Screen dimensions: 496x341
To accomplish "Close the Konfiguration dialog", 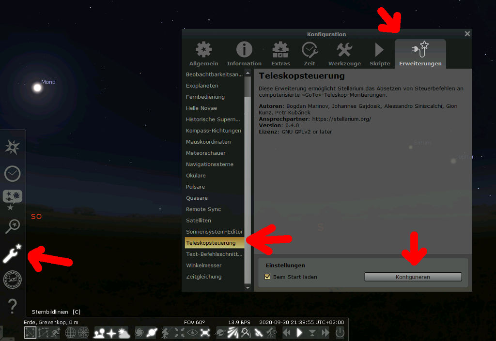I will [467, 34].
